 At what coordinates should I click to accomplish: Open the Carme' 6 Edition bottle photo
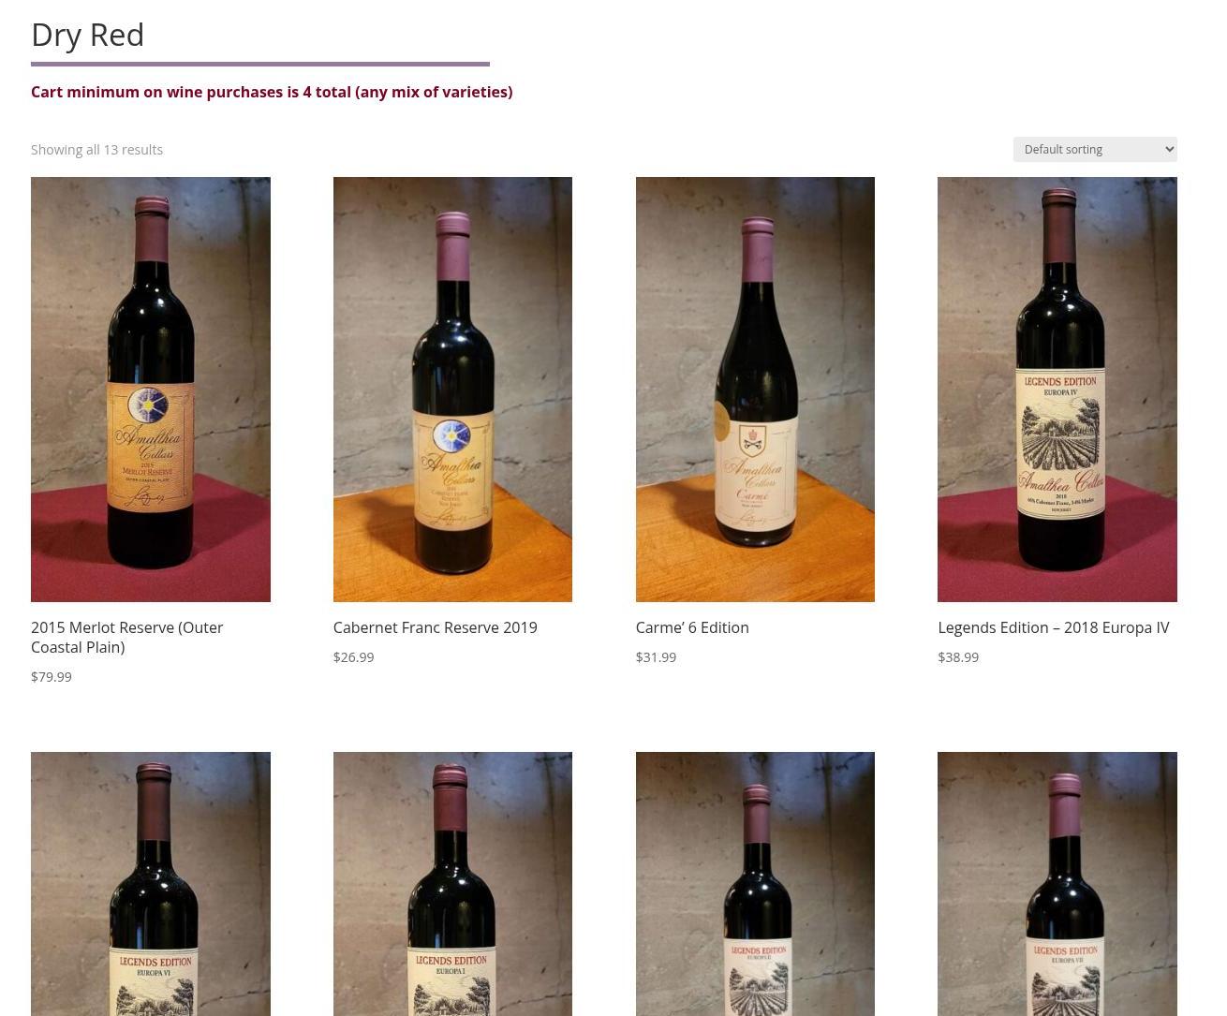(755, 389)
